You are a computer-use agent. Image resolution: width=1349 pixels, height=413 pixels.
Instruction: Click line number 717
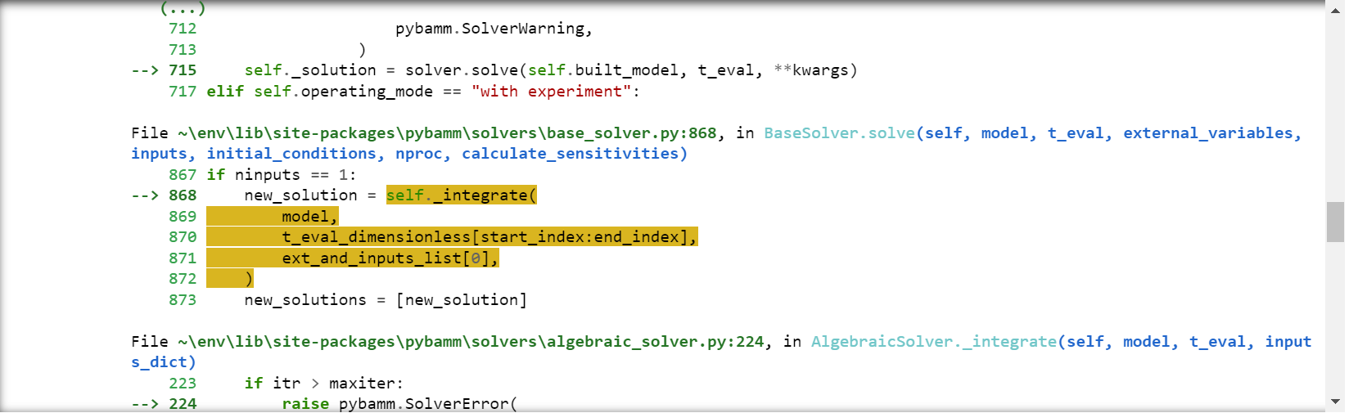pyautogui.click(x=183, y=92)
